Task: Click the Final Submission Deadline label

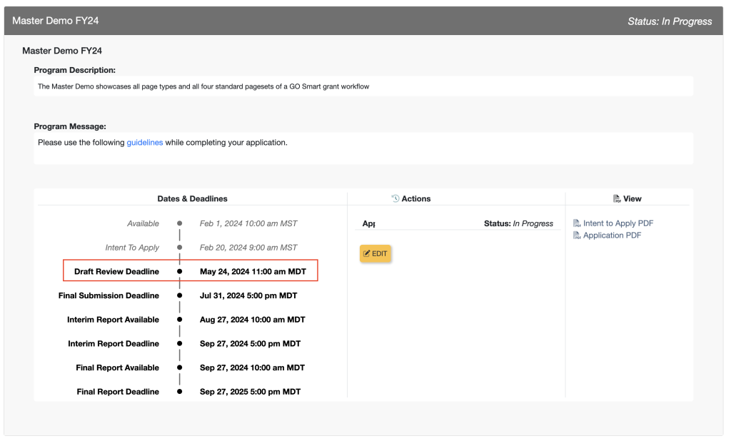Action: click(x=109, y=295)
